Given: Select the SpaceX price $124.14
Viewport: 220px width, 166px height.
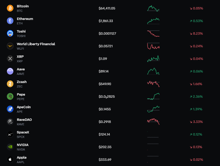Looking at the screenshot, I should click(x=104, y=134).
